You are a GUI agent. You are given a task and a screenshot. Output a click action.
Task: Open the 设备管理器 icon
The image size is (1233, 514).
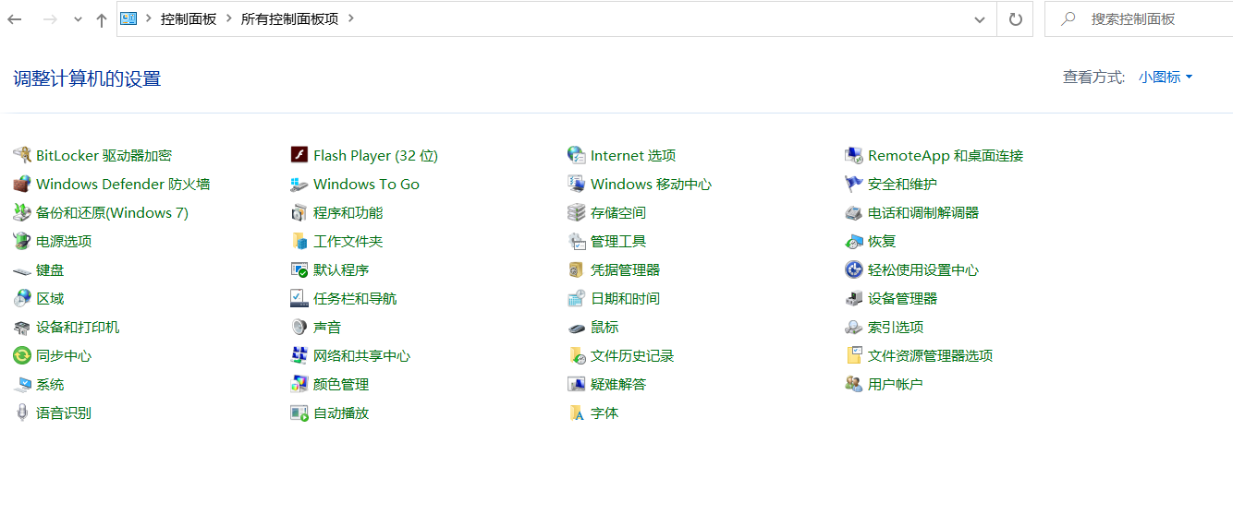[853, 299]
